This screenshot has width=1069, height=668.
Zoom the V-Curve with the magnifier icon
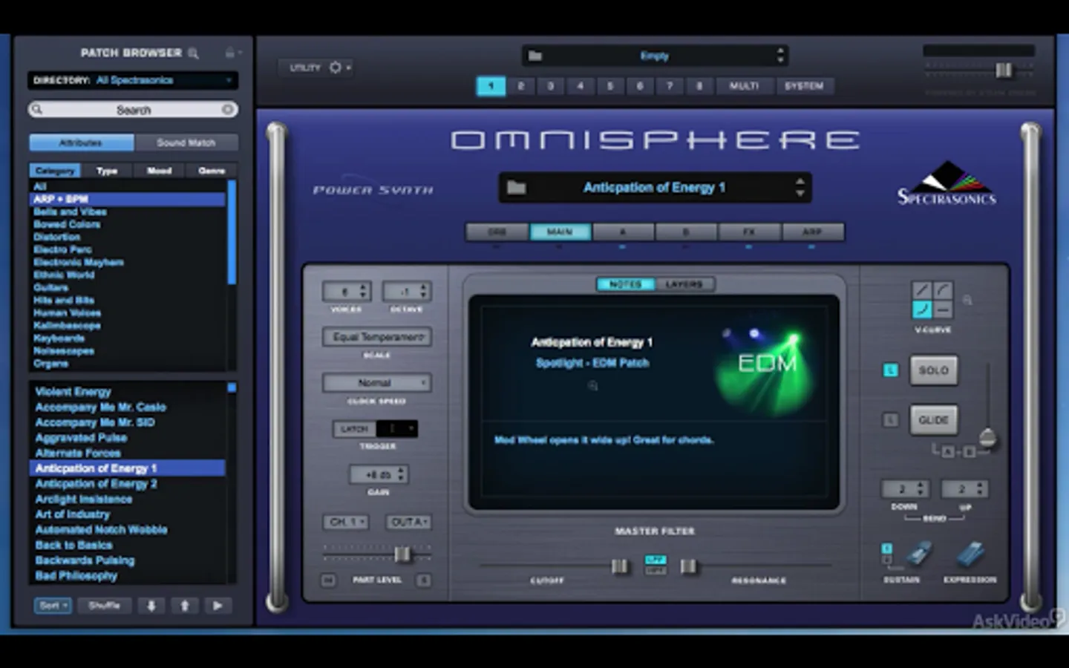967,301
